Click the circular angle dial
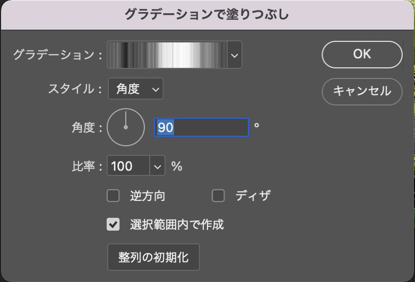415x282 pixels. (126, 127)
